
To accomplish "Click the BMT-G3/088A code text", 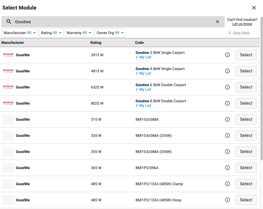I will pyautogui.click(x=147, y=119).
